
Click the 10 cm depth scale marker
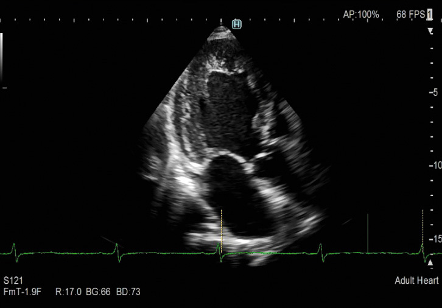pos(433,166)
